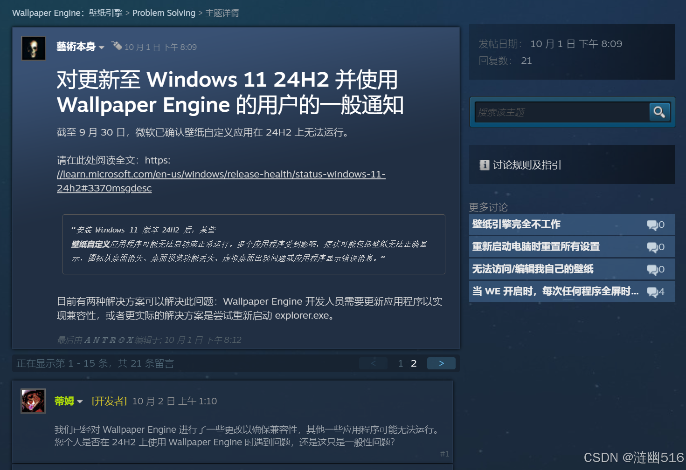Expand dropdown arrow next to 藝術本身

[x=101, y=48]
